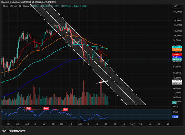Image resolution: width=185 pixels, height=135 pixels.
Task: Click the 2026 label on the time axis
Action: (79, 124)
